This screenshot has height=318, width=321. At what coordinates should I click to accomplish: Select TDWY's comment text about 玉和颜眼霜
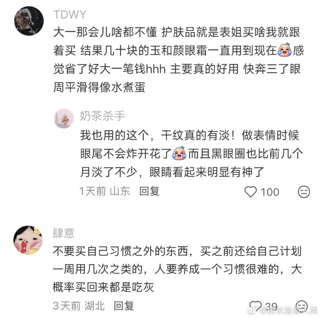[x=179, y=59]
